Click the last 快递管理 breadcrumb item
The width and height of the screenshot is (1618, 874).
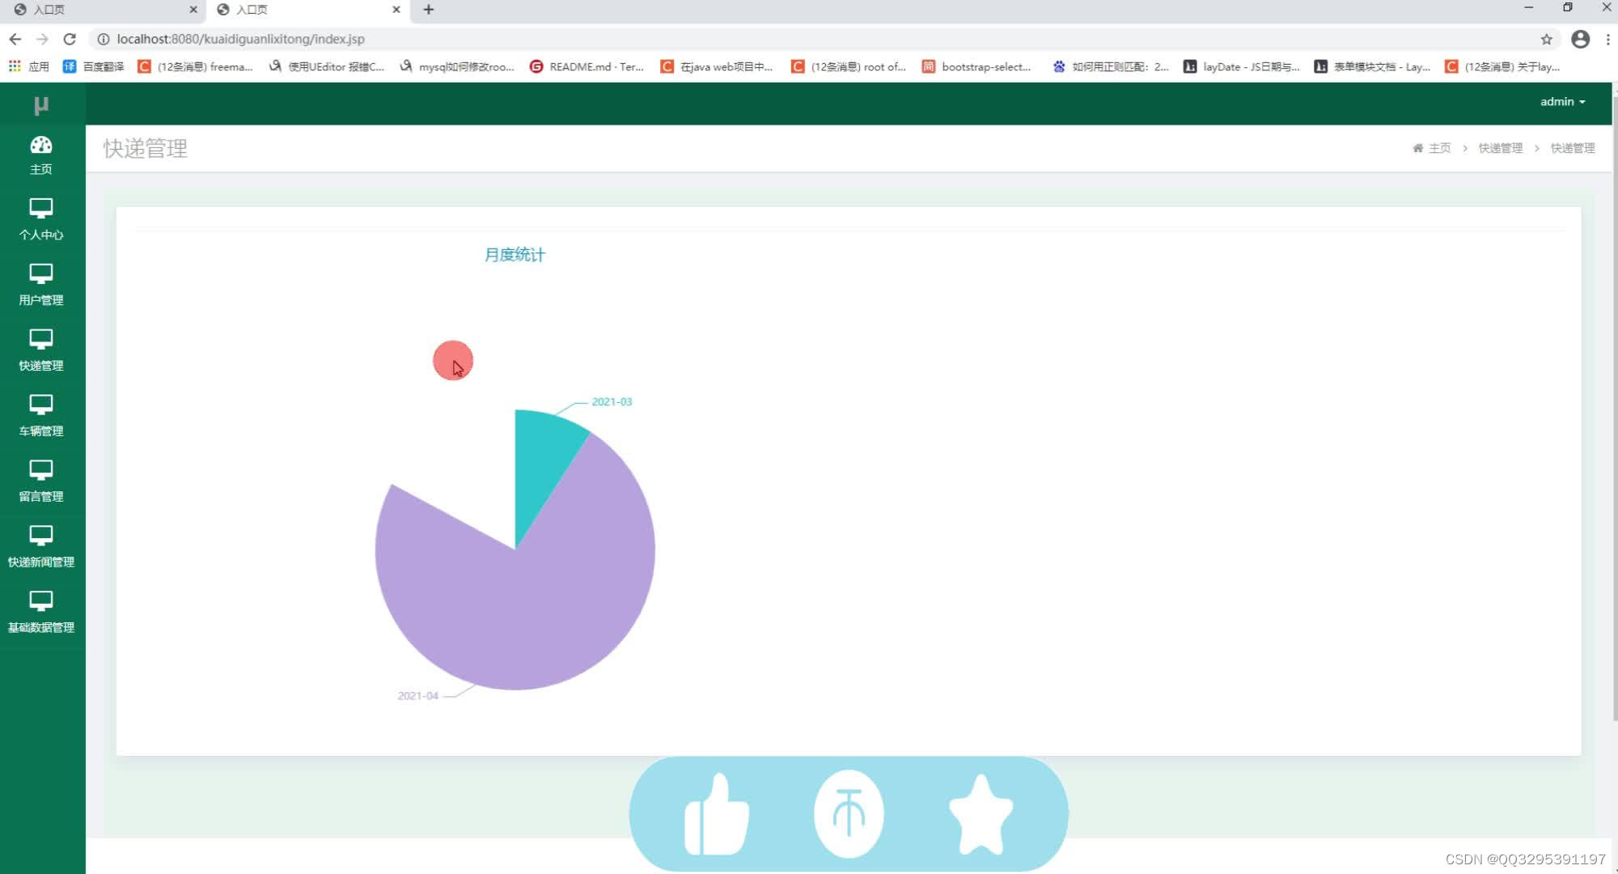[1572, 148]
